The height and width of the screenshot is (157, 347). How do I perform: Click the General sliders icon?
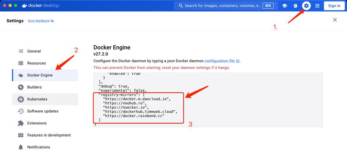pyautogui.click(x=21, y=51)
